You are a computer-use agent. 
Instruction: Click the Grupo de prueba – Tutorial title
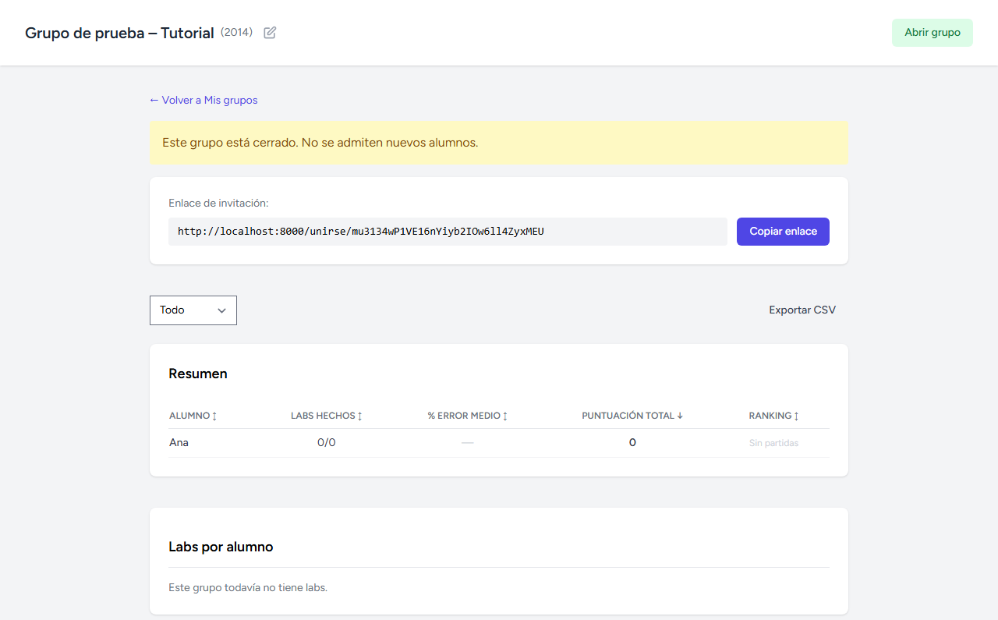pos(119,34)
